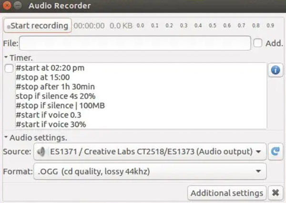Collapse the Audio settings section
Viewport: 286px width, 203px height.
point(6,138)
